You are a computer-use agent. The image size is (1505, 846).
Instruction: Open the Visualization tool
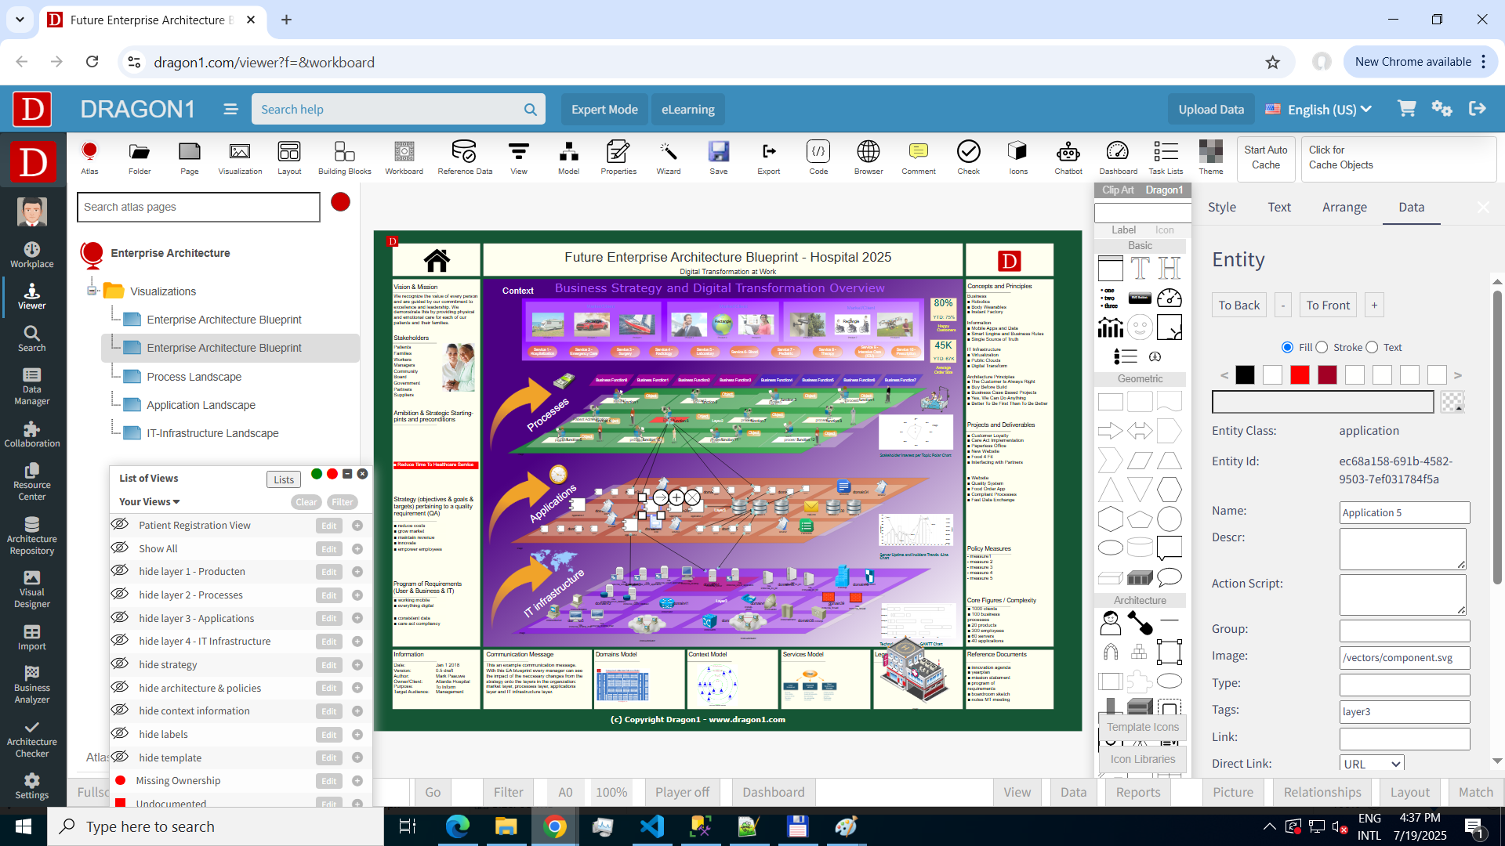tap(240, 157)
